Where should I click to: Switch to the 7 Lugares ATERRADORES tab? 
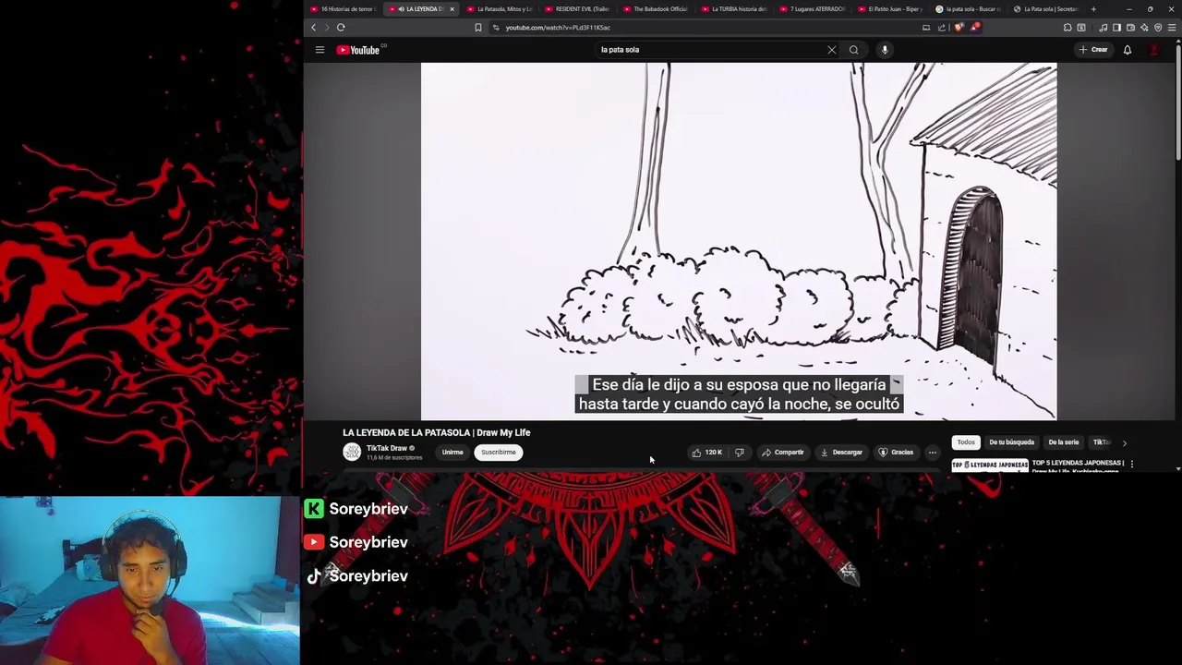(x=813, y=9)
